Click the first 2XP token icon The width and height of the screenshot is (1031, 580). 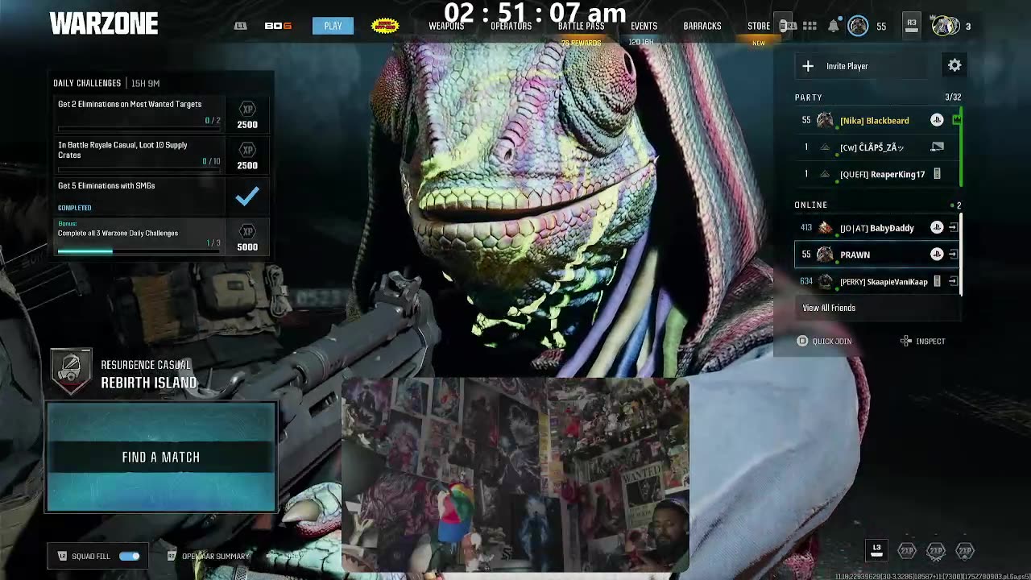(x=907, y=551)
